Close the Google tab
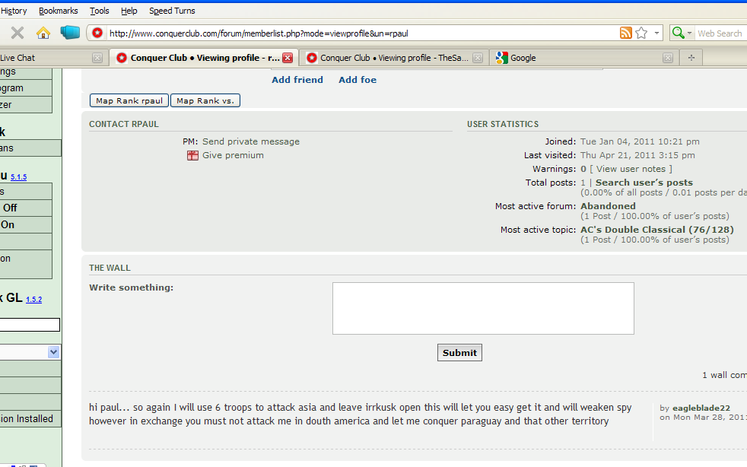747x467 pixels. click(x=667, y=58)
